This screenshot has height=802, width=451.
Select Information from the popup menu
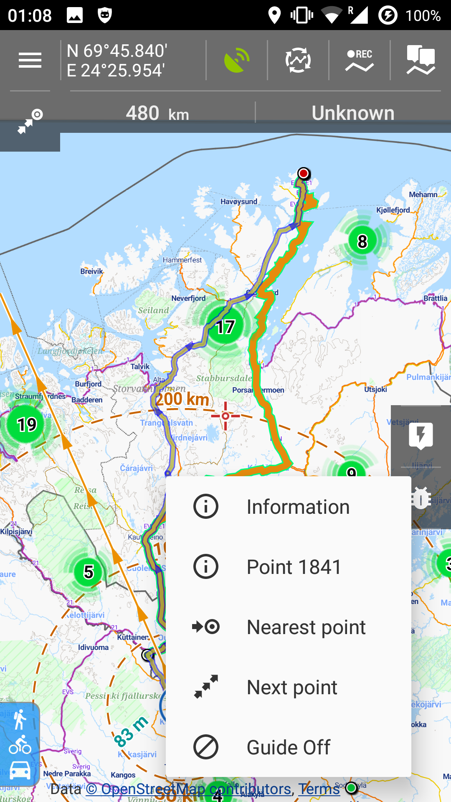(288, 507)
